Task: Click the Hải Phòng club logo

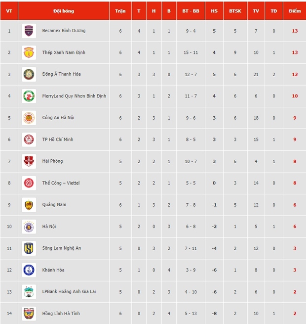Action: pos(29,161)
